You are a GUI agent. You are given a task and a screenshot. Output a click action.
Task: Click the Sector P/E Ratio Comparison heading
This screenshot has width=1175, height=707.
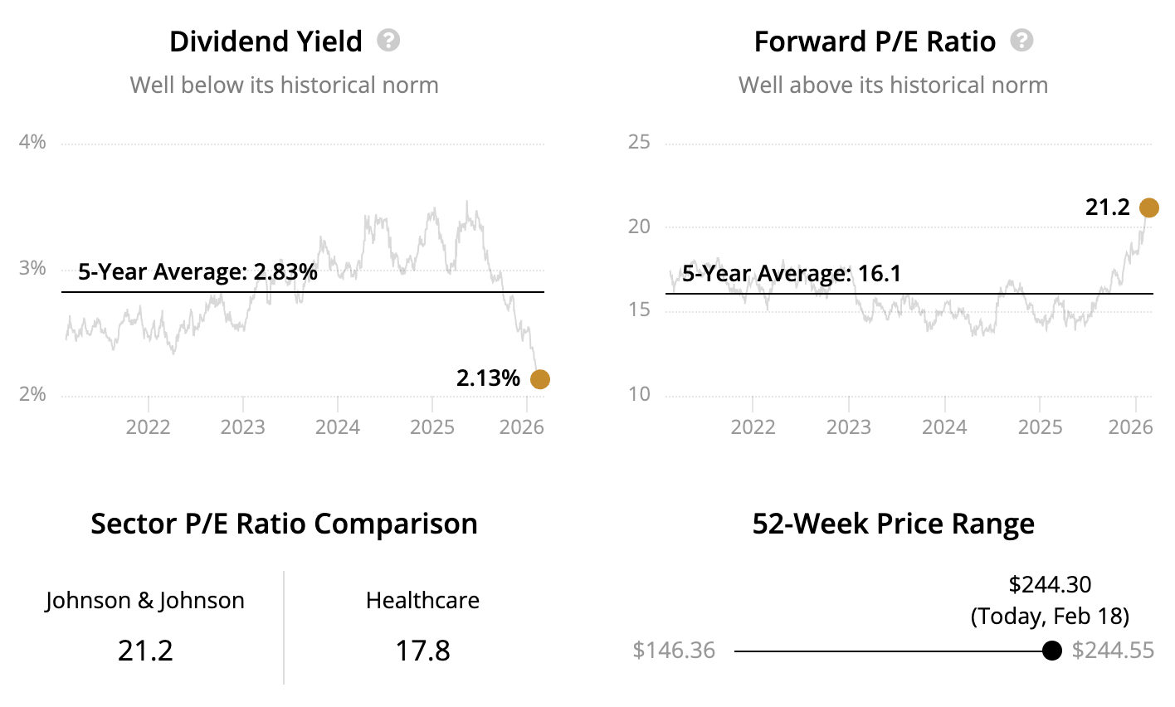(284, 524)
